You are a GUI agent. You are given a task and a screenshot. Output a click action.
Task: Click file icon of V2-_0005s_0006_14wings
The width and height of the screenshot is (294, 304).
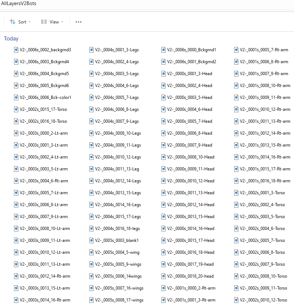pos(92,276)
